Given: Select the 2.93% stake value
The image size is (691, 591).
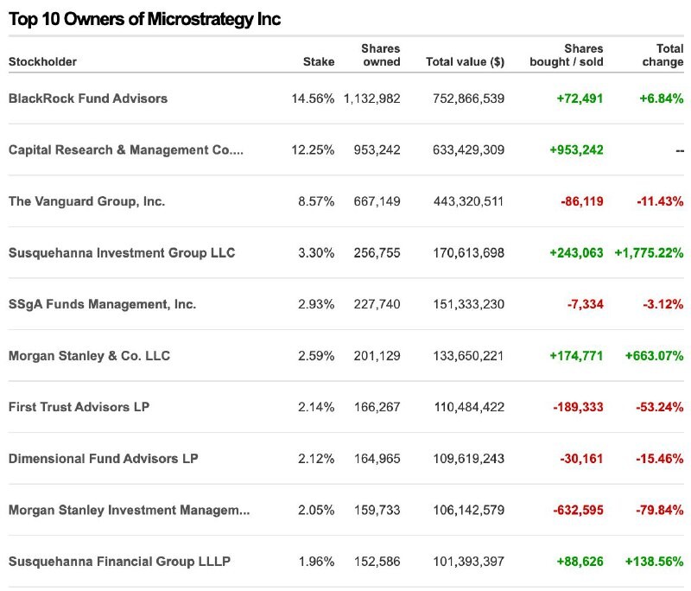Looking at the screenshot, I should point(316,304).
